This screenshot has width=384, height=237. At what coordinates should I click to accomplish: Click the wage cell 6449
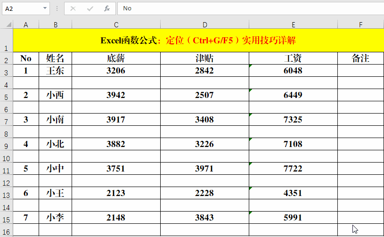pos(294,95)
